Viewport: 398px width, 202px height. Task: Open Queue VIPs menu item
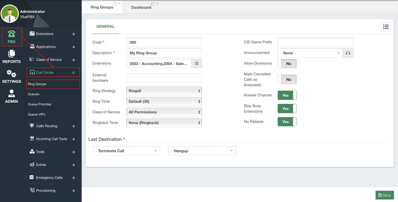tap(37, 114)
